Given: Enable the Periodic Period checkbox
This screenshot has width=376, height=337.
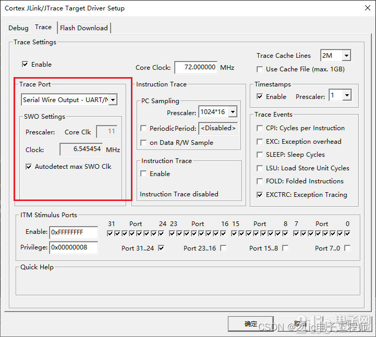Looking at the screenshot, I should click(143, 128).
